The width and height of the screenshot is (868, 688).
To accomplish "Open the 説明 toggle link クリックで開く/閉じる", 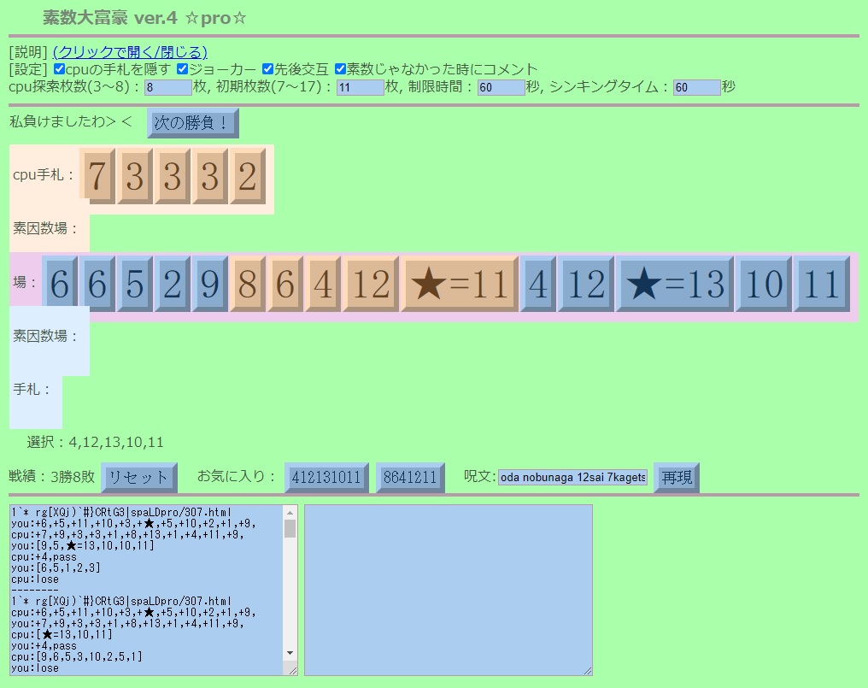I will pyautogui.click(x=130, y=52).
